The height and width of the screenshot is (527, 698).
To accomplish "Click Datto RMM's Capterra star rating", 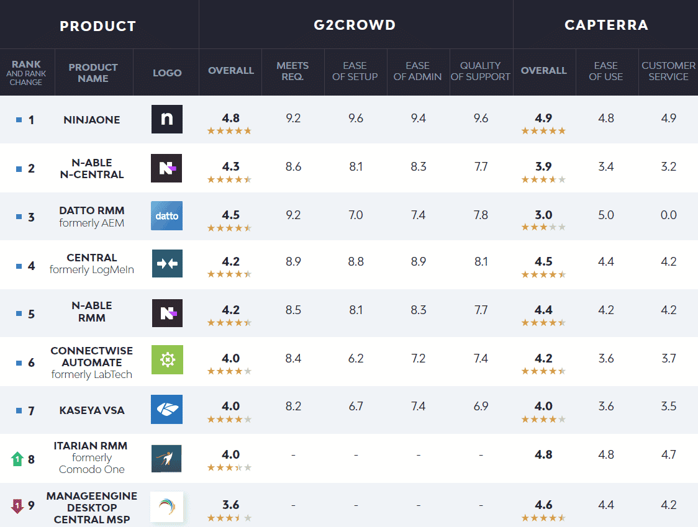I will click(543, 228).
